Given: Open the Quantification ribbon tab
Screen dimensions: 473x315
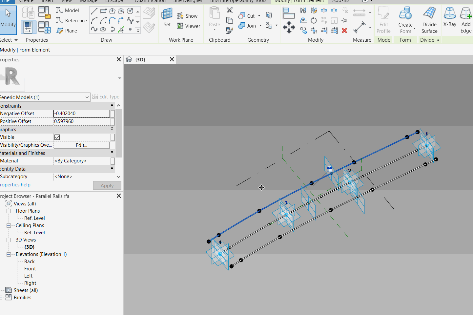Looking at the screenshot, I should pyautogui.click(x=150, y=1).
